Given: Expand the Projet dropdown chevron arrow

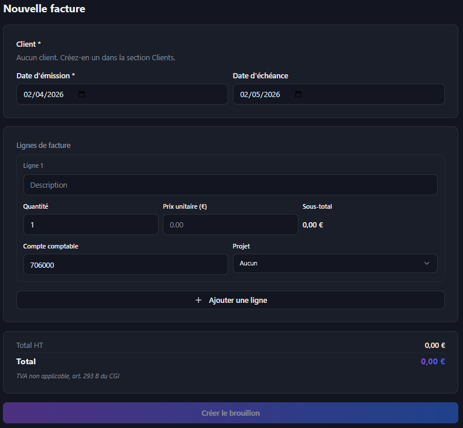Looking at the screenshot, I should point(426,264).
